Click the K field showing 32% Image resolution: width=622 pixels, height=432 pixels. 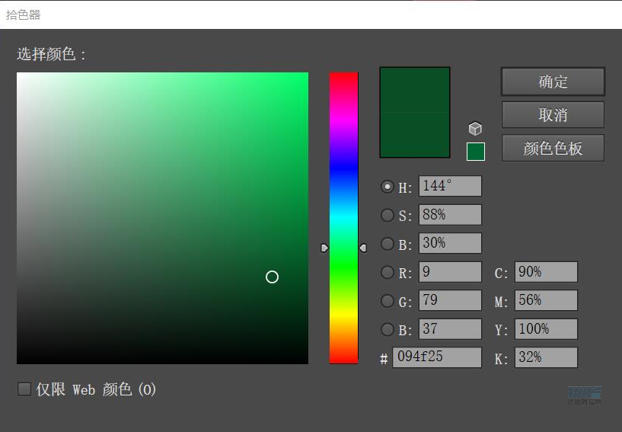(x=545, y=357)
